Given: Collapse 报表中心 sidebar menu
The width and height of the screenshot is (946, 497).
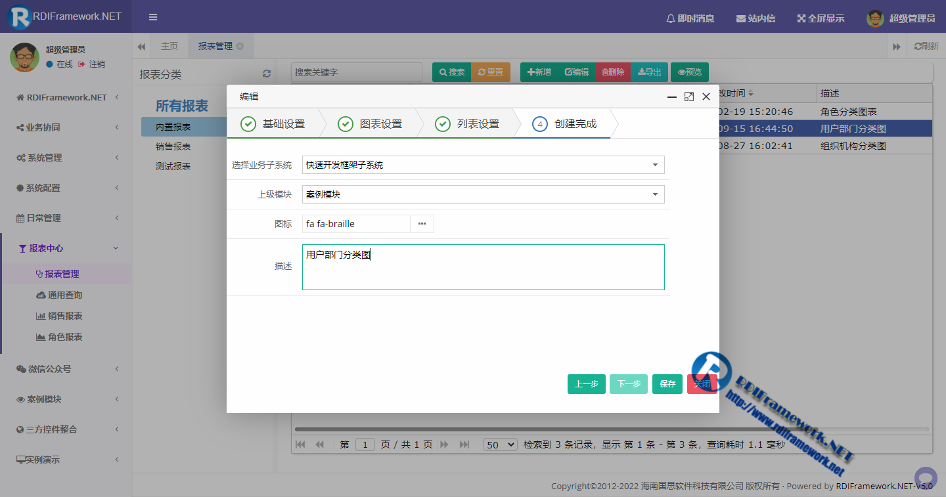Looking at the screenshot, I should [x=66, y=248].
